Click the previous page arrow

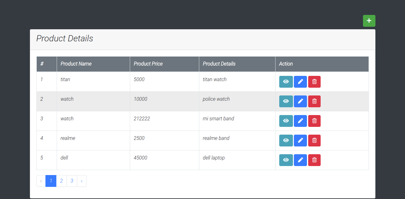[41, 181]
